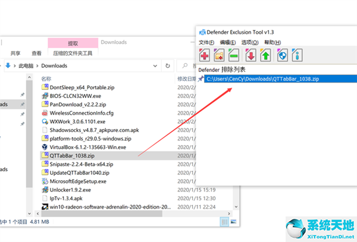Click the PanDownload zip file icon
The image size is (357, 242).
(x=45, y=104)
